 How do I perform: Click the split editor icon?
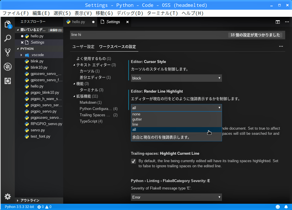click(278, 22)
